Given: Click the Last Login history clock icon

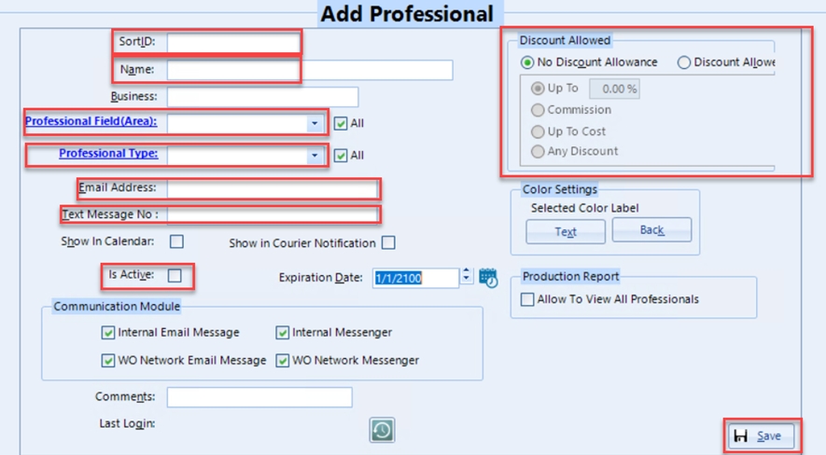Looking at the screenshot, I should [382, 429].
